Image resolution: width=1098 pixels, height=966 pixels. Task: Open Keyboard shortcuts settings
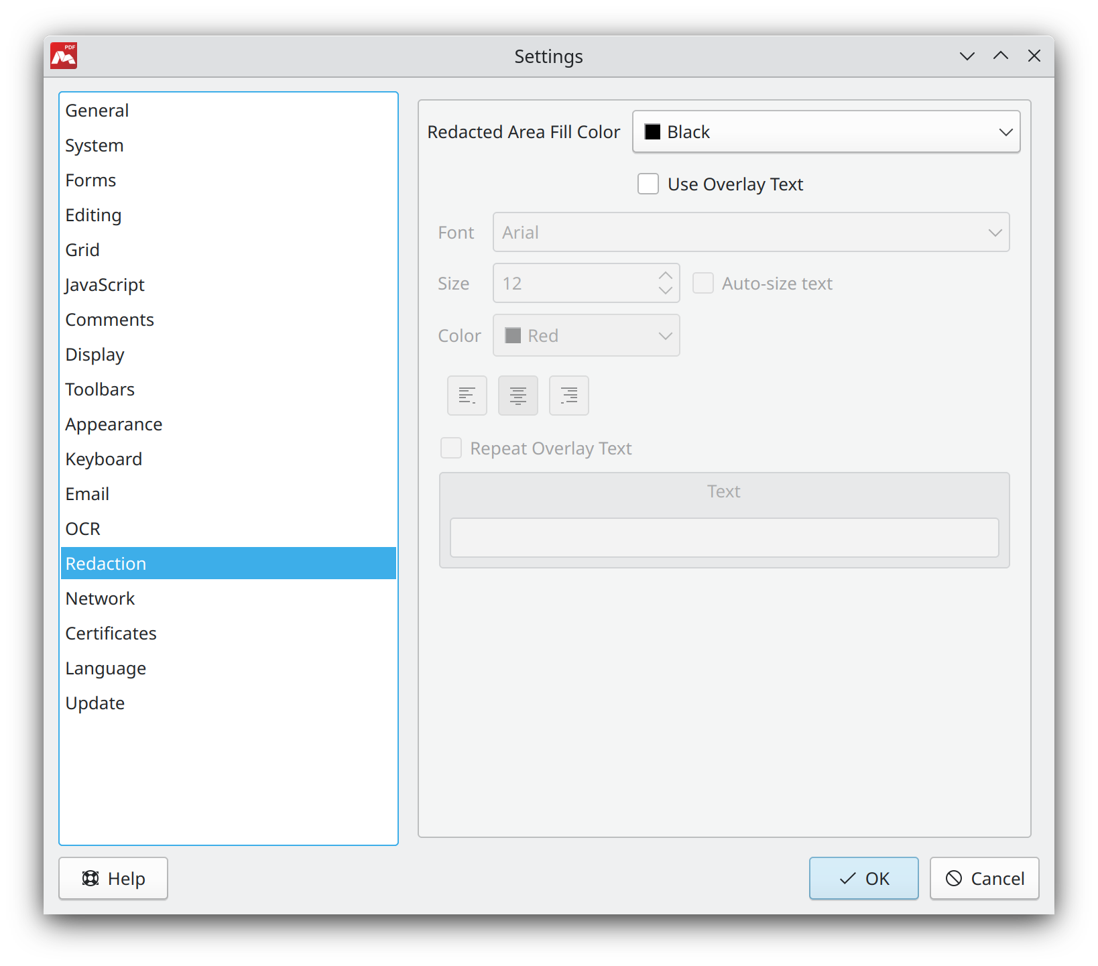point(229,459)
